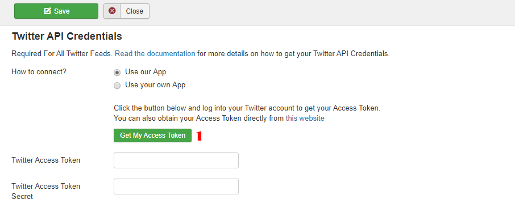
Task: Click the green Save button
Action: click(56, 11)
